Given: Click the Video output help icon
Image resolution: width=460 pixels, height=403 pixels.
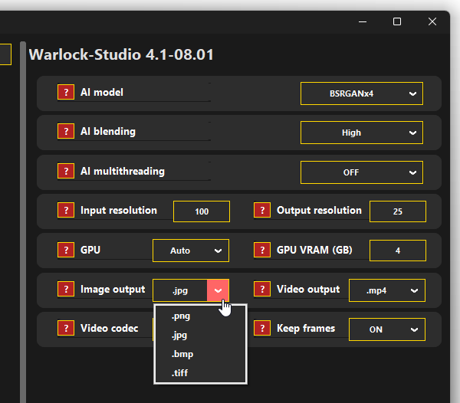Looking at the screenshot, I should pyautogui.click(x=262, y=290).
